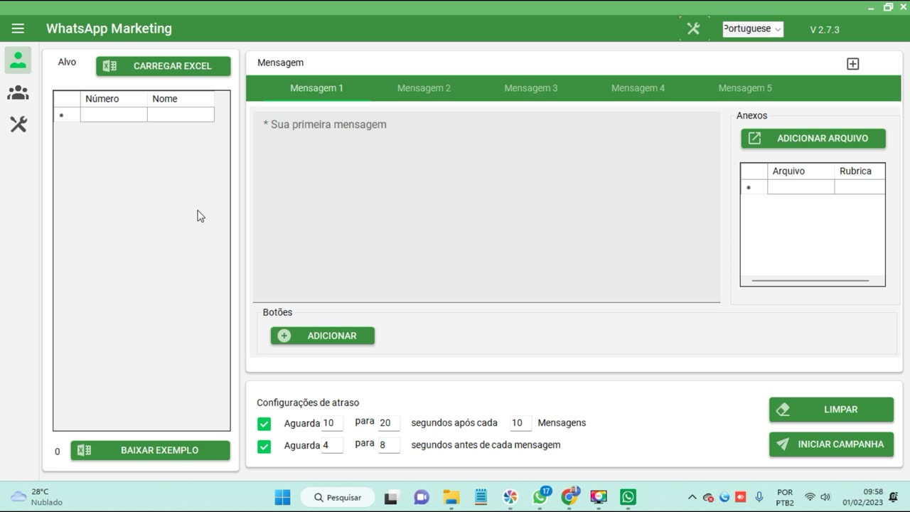Open Windows Start menu
910x512 pixels.
(x=283, y=497)
